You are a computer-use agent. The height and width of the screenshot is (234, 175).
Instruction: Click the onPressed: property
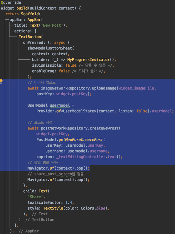pyautogui.click(x=34, y=43)
